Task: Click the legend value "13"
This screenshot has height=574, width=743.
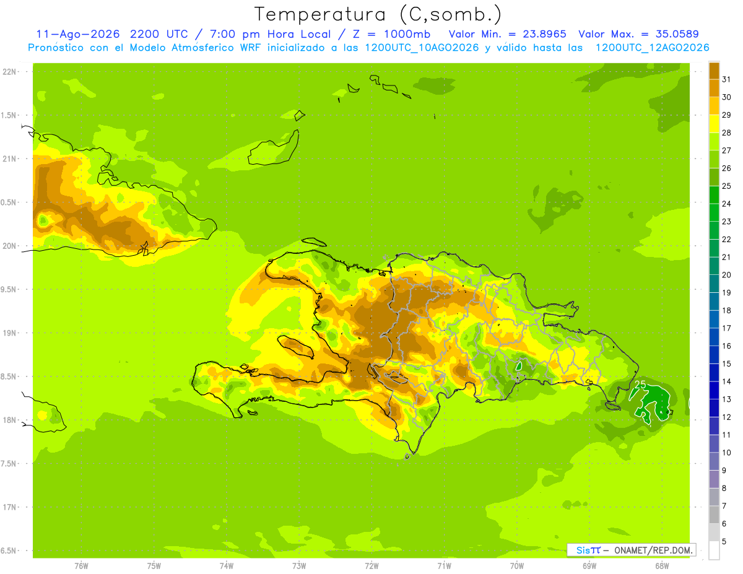Action: click(727, 399)
